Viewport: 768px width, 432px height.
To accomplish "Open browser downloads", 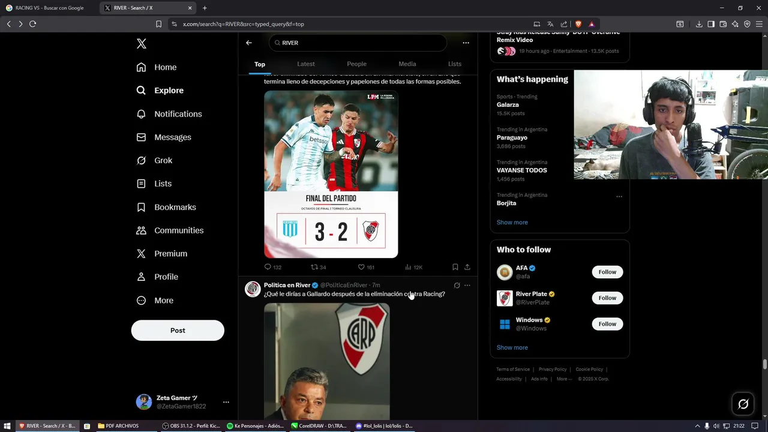I will pyautogui.click(x=699, y=24).
